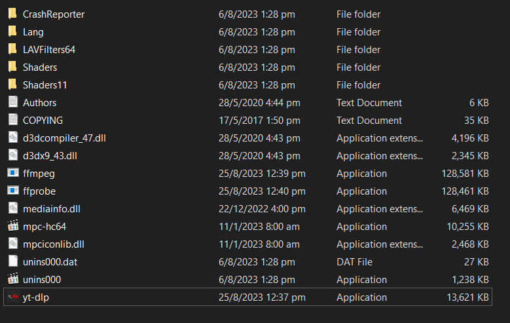Select the mpc-hc64 file name
This screenshot has width=510, height=323.
coord(45,227)
